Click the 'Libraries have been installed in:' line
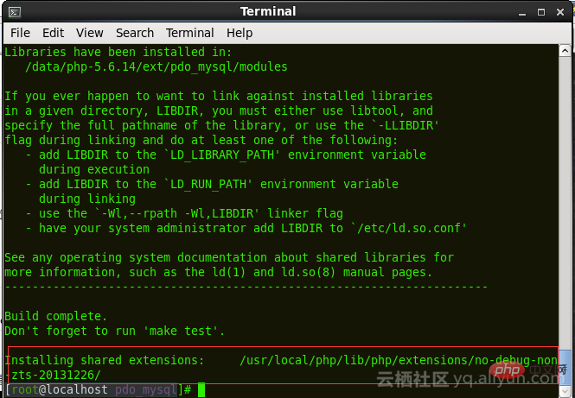Screen dimensions: 575x398 point(118,53)
